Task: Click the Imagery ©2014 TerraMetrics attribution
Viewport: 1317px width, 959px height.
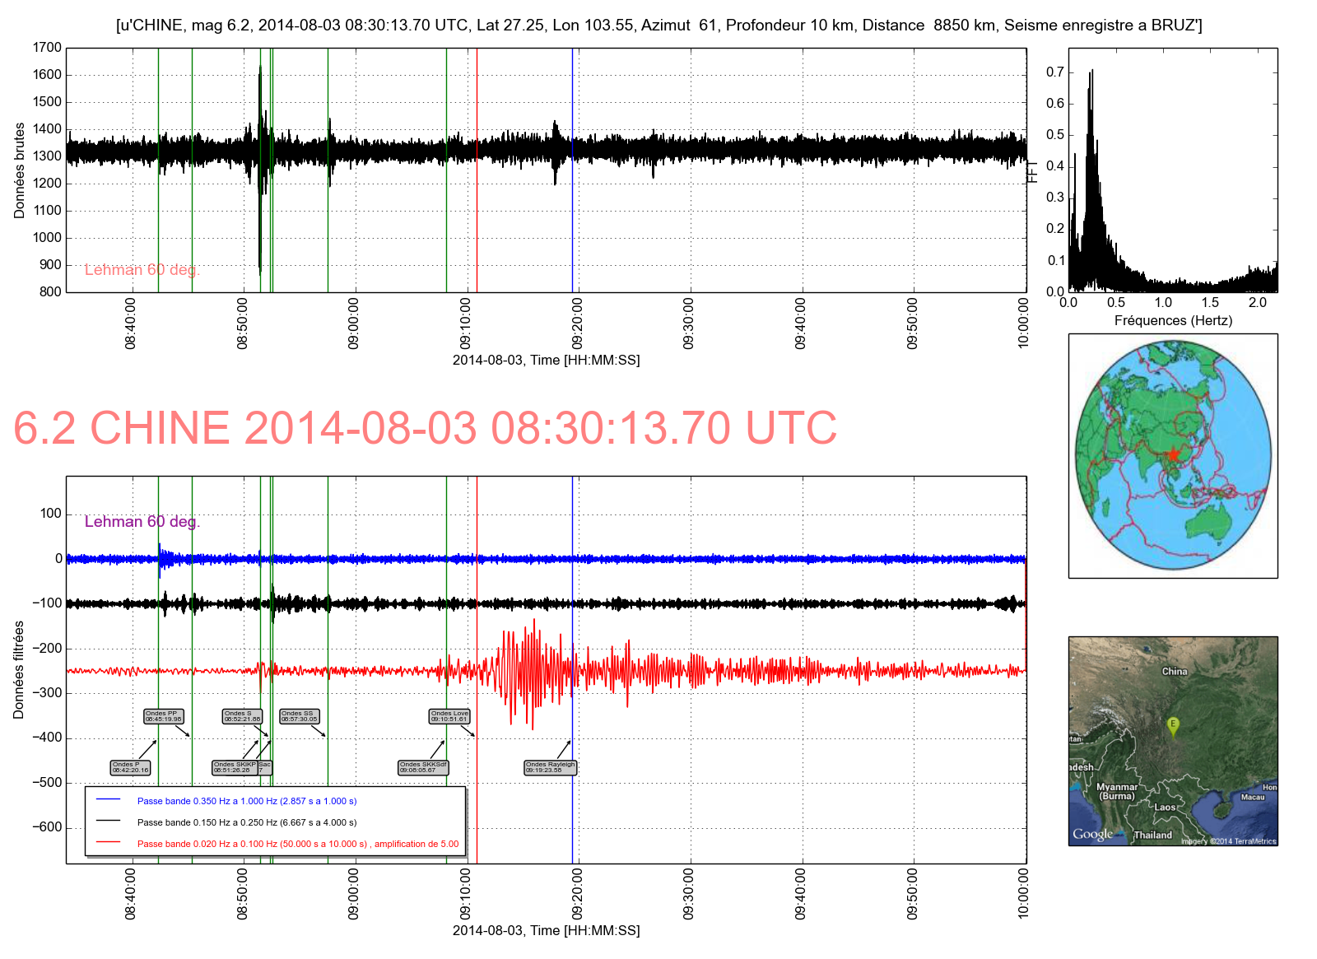Action: pos(1228,841)
